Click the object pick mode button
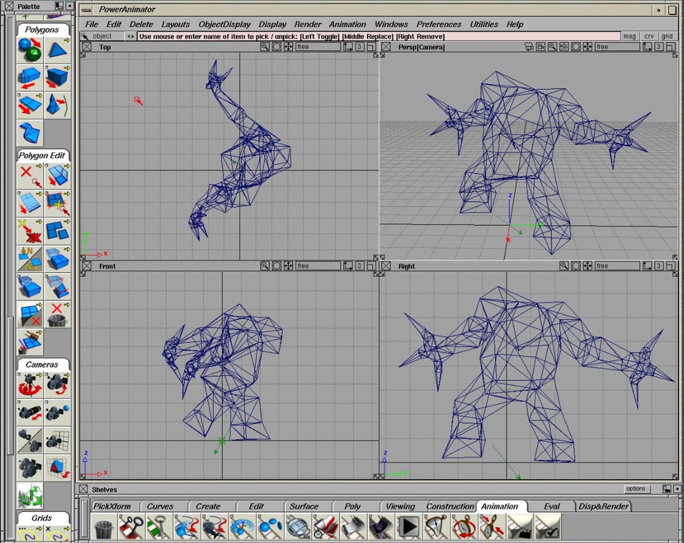 [x=101, y=36]
